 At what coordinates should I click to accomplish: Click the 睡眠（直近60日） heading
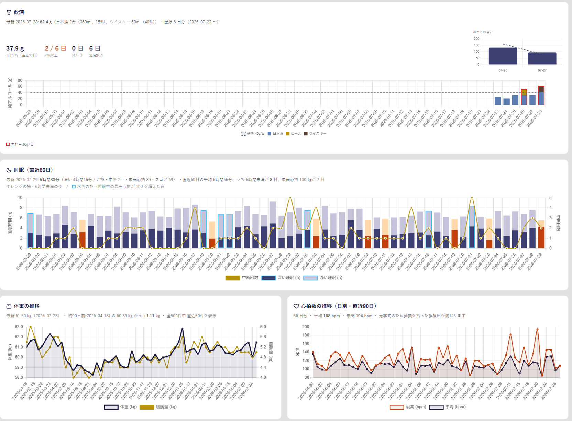pyautogui.click(x=33, y=170)
